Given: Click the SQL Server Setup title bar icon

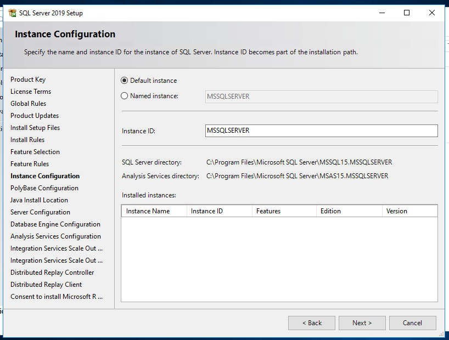Looking at the screenshot, I should tap(12, 13).
